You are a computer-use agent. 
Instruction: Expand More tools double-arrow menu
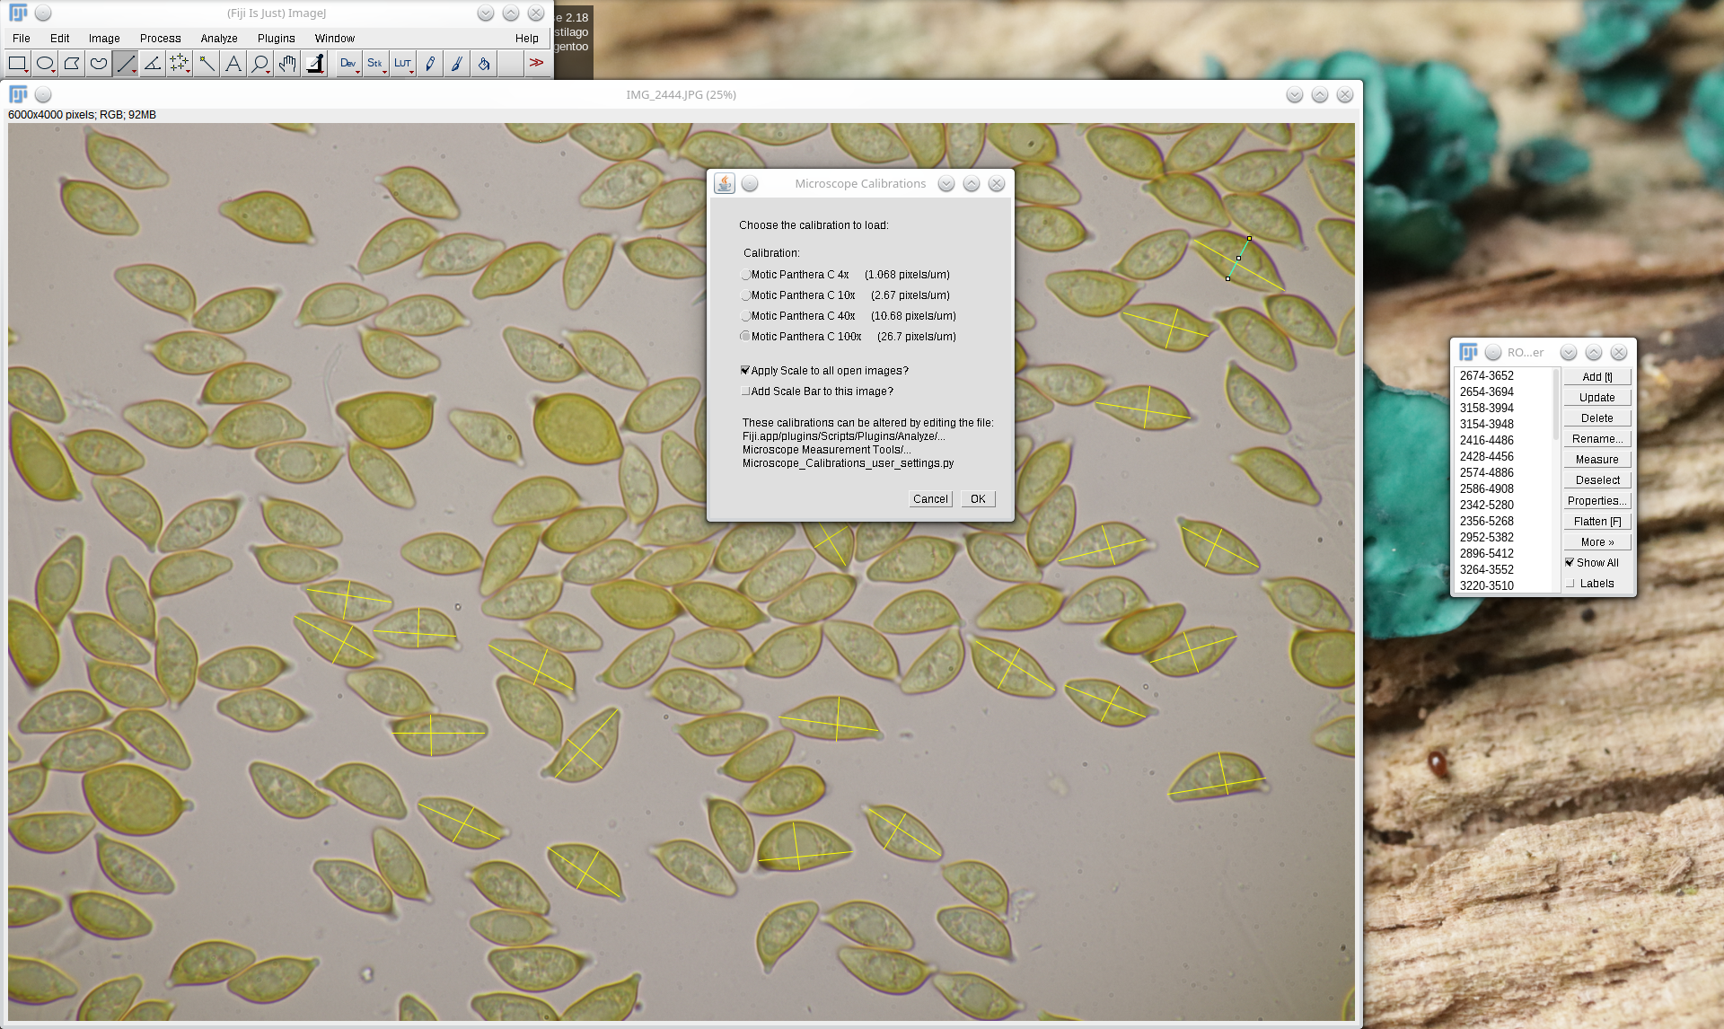click(536, 64)
